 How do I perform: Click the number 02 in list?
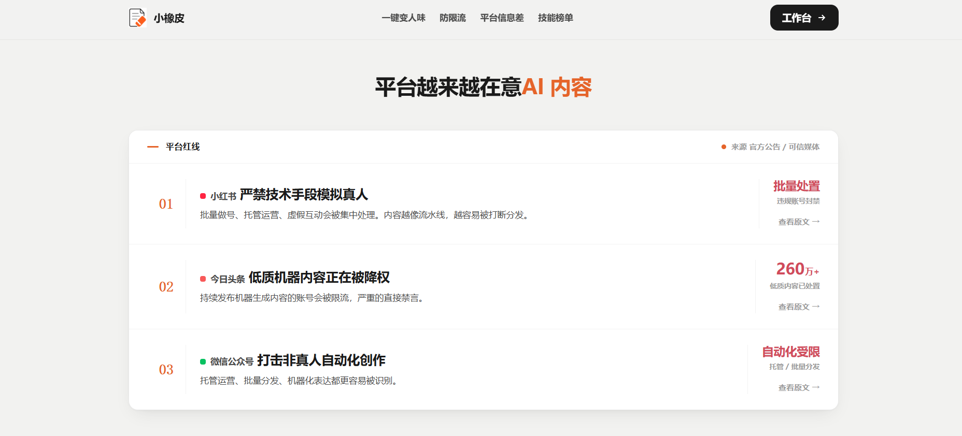pos(166,287)
